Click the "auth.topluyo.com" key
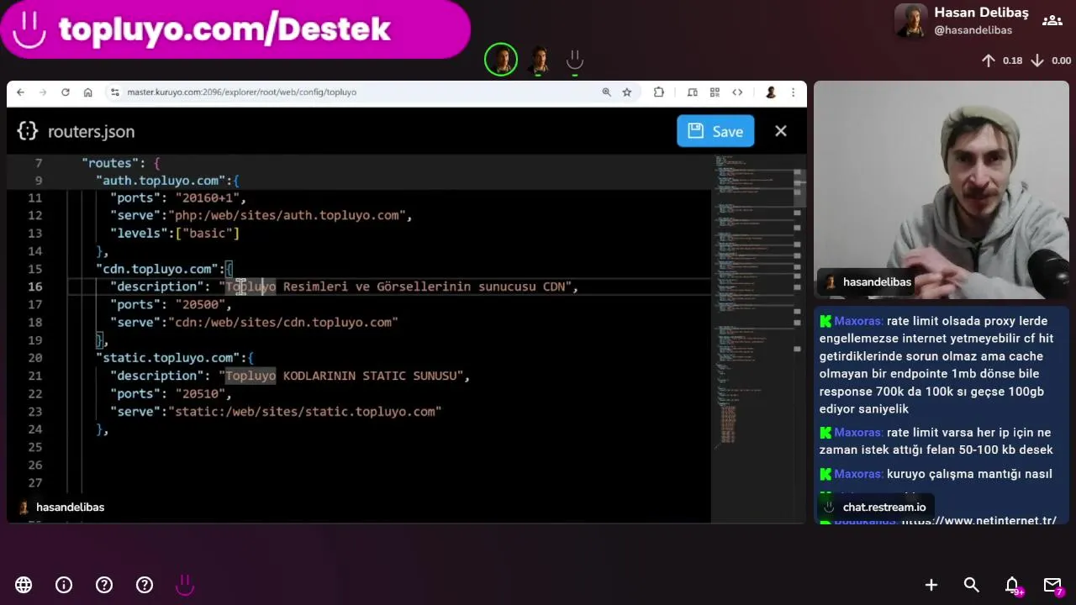 coord(163,181)
